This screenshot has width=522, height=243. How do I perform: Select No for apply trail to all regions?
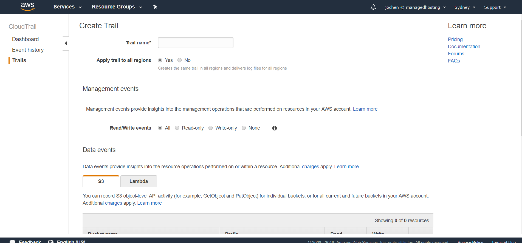(180, 60)
